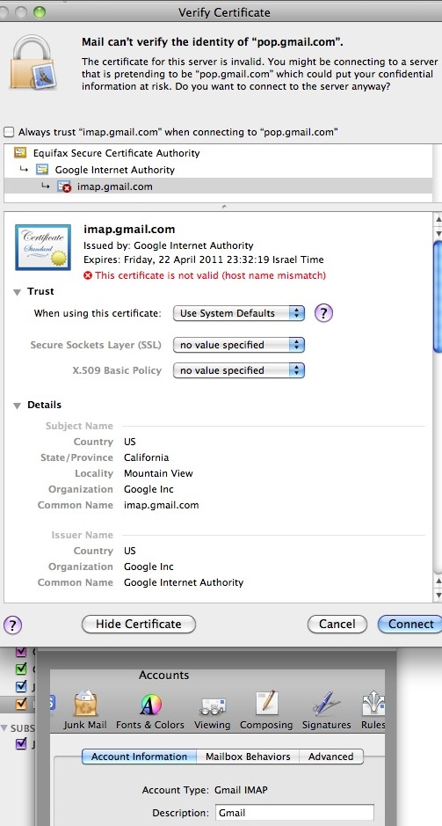Switch to Advanced tab
The height and width of the screenshot is (826, 442).
pyautogui.click(x=331, y=757)
